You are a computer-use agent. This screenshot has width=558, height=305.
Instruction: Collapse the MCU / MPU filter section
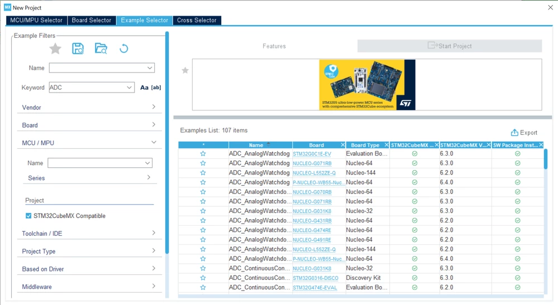(x=89, y=143)
